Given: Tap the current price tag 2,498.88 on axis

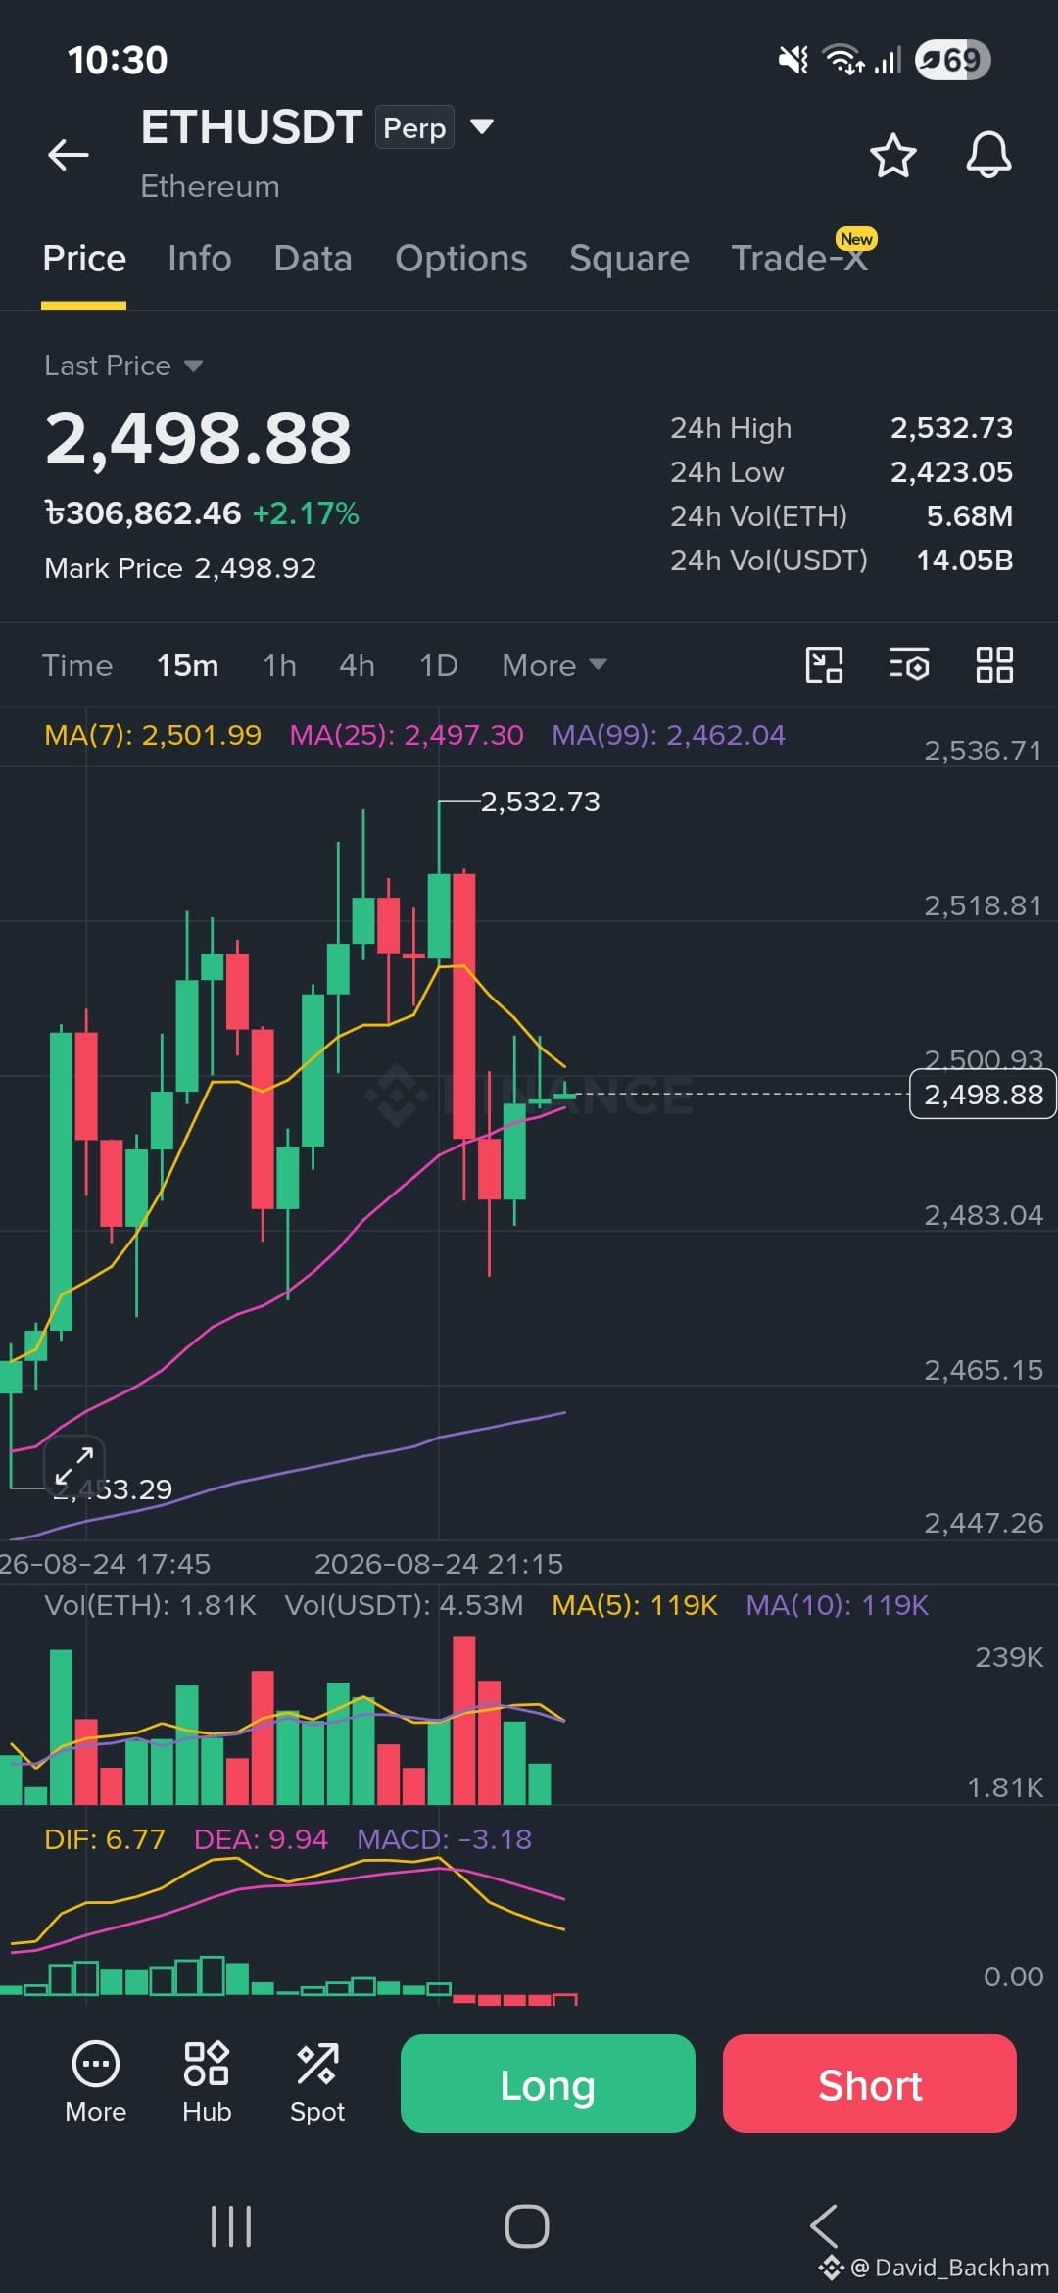Looking at the screenshot, I should click(x=983, y=1094).
